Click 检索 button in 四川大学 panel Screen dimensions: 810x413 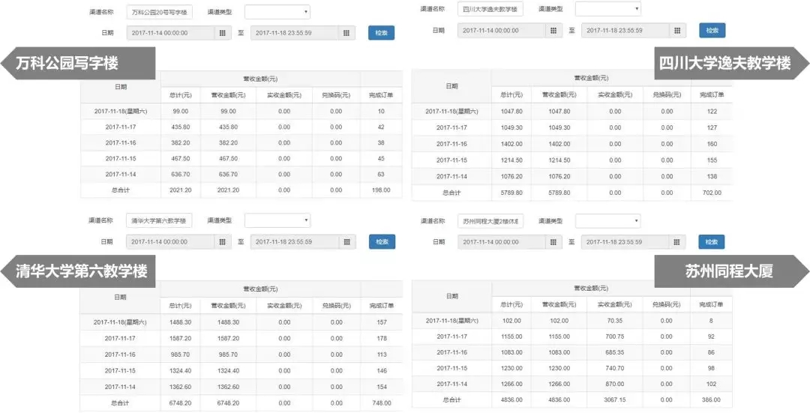tap(712, 31)
